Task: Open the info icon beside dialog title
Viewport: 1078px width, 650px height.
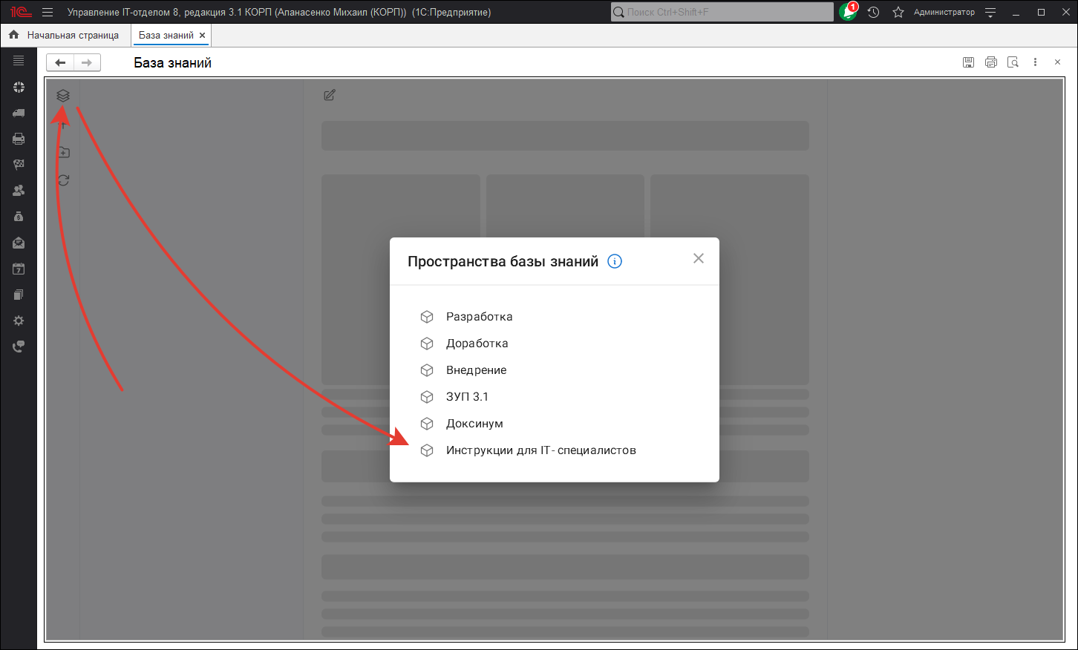Action: click(x=615, y=261)
